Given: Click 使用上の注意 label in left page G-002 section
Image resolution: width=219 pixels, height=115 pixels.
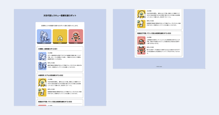Looking at the screenshot, I should pos(51,89).
